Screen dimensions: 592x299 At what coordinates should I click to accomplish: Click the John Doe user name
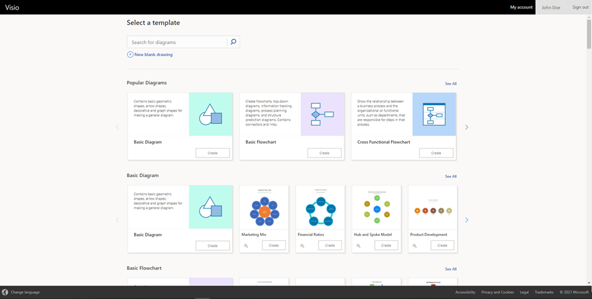click(551, 7)
